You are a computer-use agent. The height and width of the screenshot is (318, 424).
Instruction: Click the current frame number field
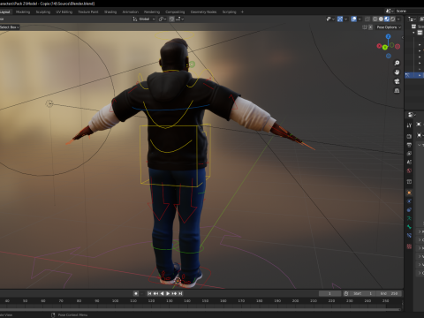[329, 293]
